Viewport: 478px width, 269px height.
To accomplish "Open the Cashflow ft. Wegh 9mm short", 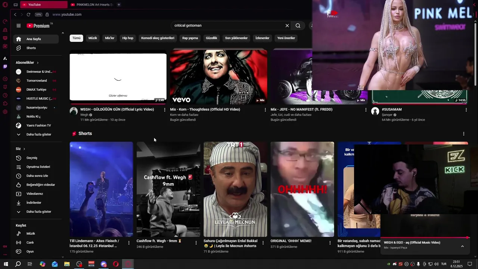I will point(168,189).
